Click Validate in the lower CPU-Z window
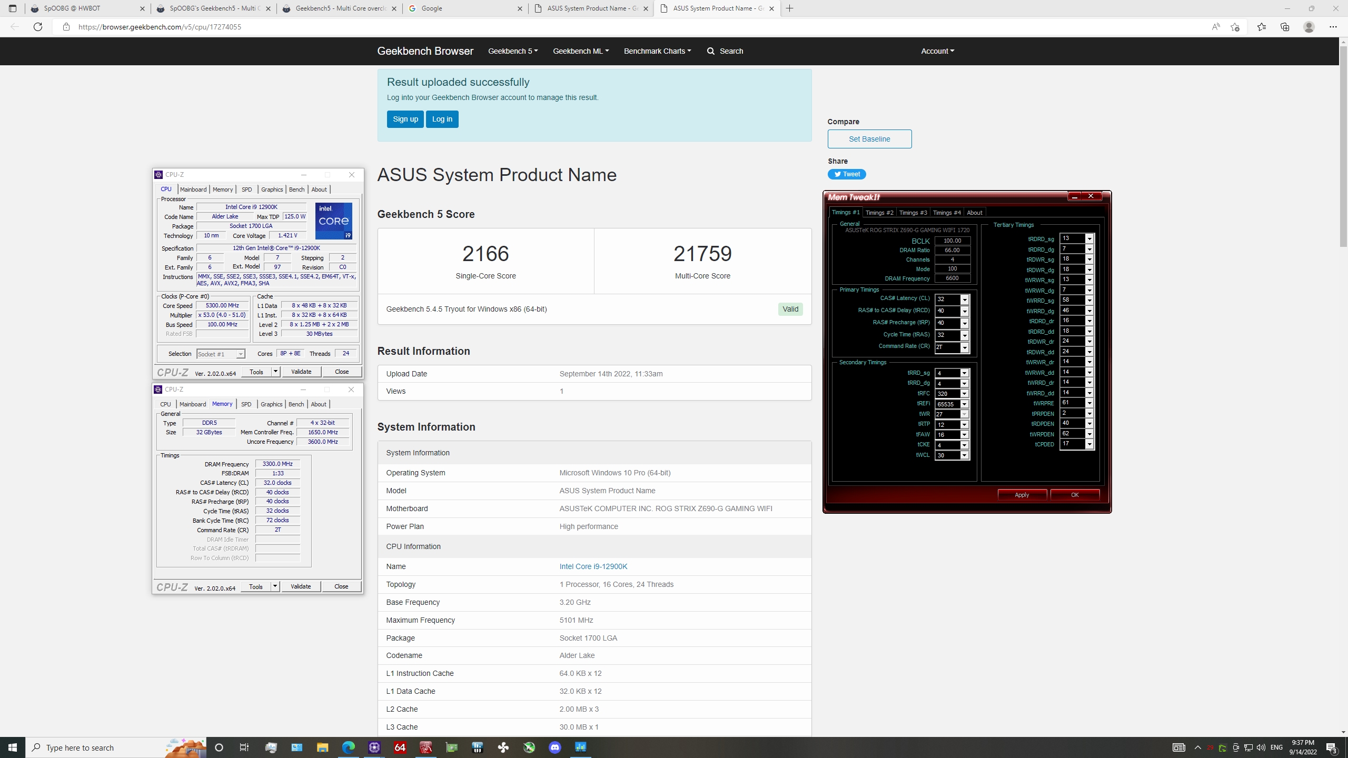The height and width of the screenshot is (758, 1348). [x=301, y=586]
